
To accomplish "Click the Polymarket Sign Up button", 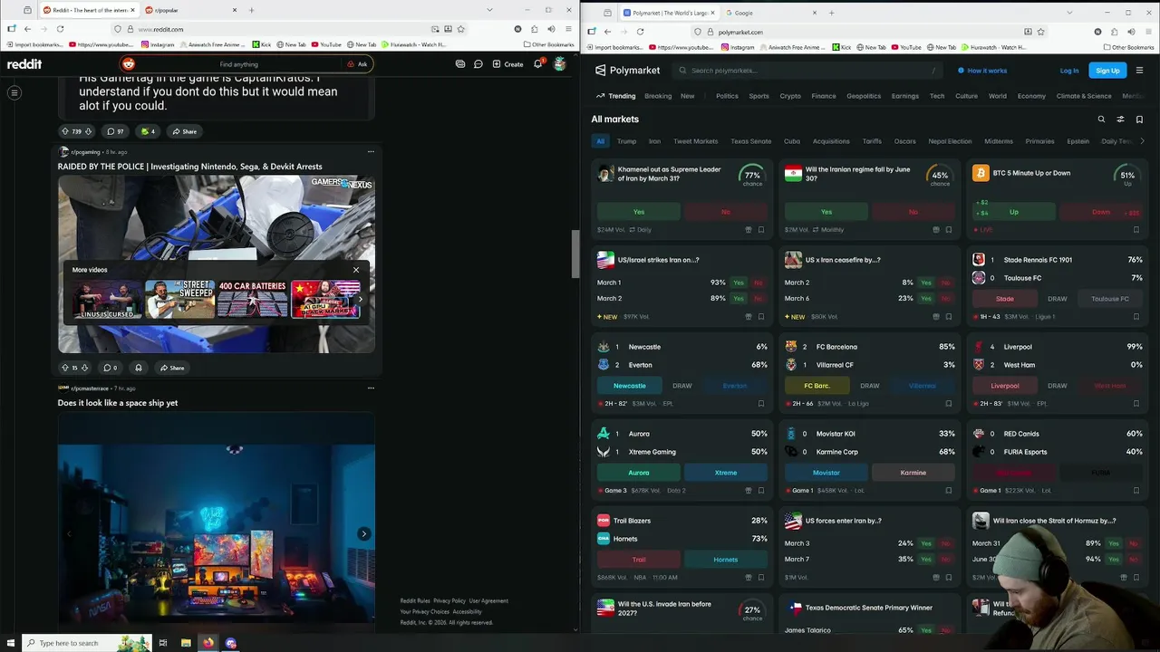I will (1107, 71).
